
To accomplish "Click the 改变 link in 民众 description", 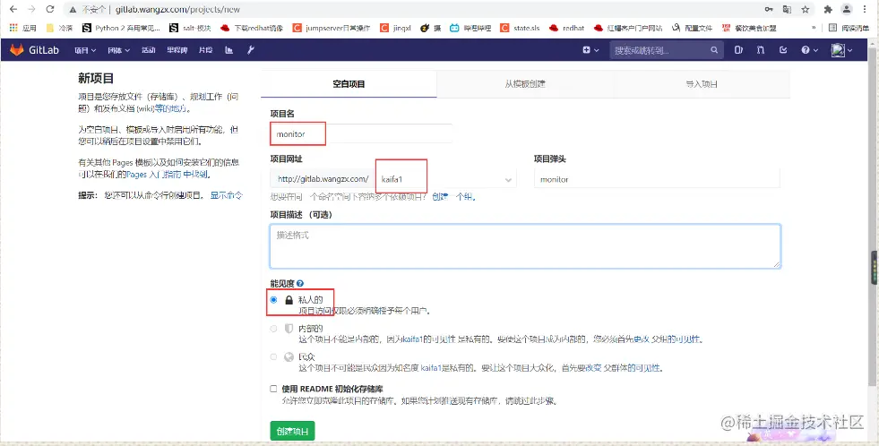I will 593,368.
